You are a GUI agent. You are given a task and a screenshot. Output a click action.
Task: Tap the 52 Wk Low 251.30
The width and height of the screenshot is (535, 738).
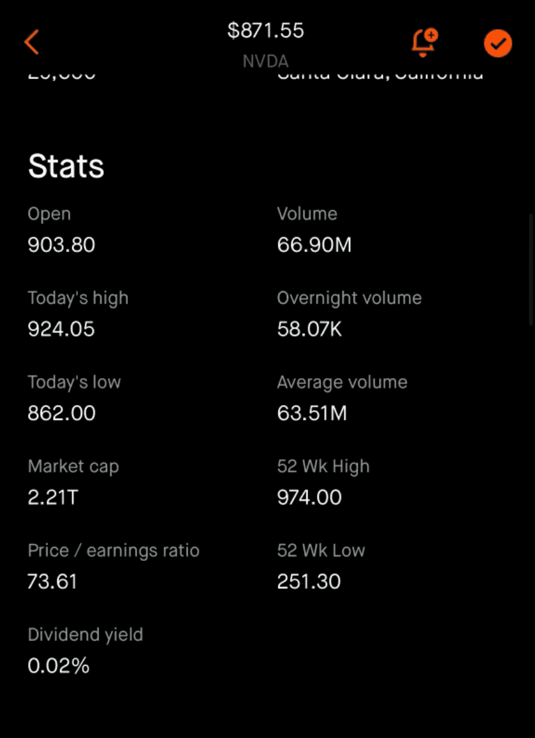click(309, 581)
